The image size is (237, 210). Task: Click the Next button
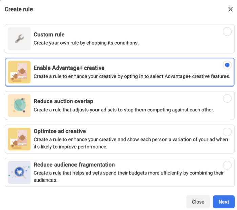[224, 202]
